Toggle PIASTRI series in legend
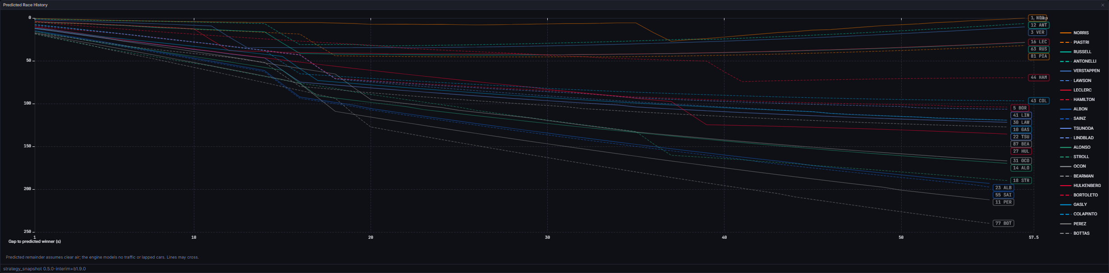Screen dimensions: 1109x273 [x=1074, y=42]
